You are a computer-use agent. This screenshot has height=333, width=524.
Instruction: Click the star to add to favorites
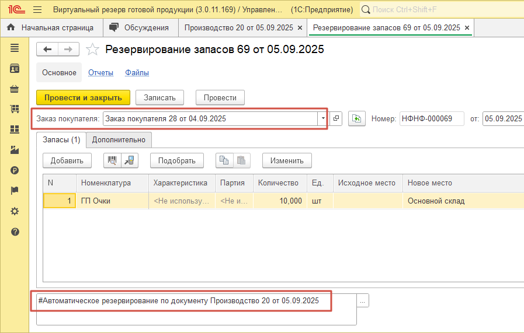92,50
